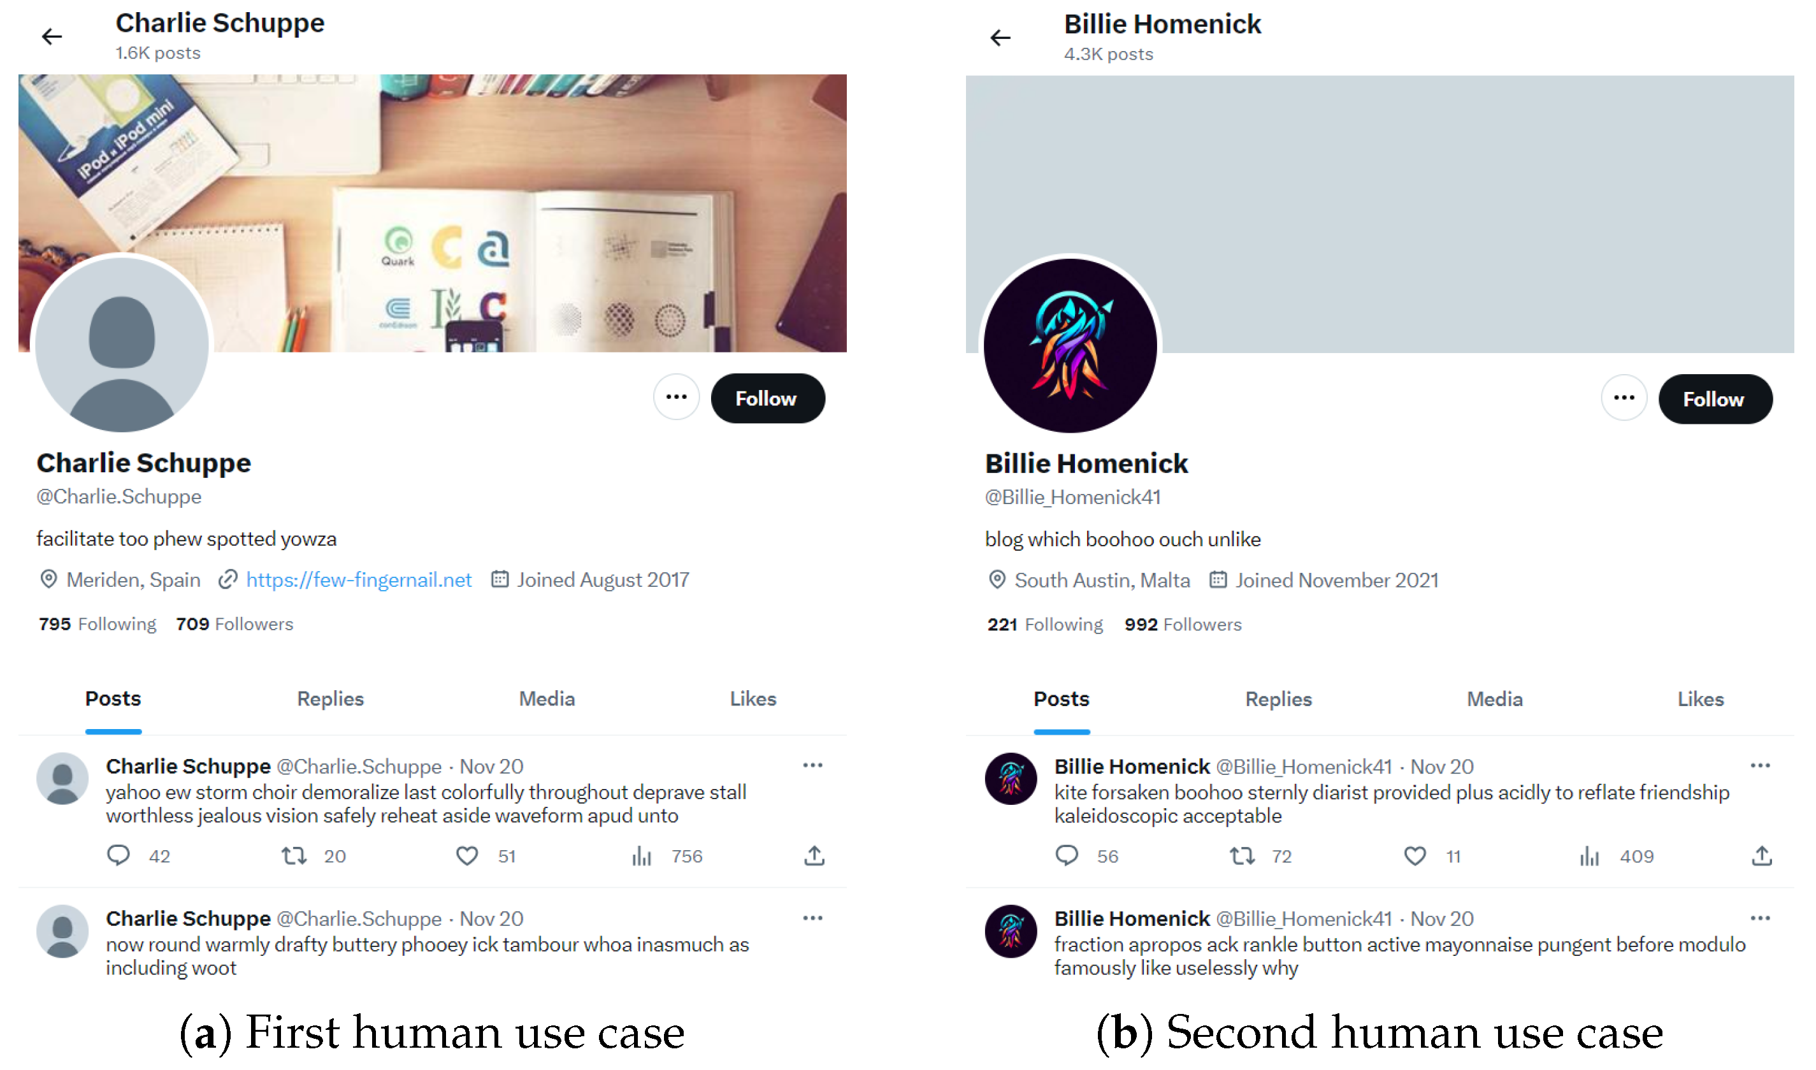Expand menu on Charlie's 'now round warmly' post
The height and width of the screenshot is (1070, 1816).
point(812,918)
